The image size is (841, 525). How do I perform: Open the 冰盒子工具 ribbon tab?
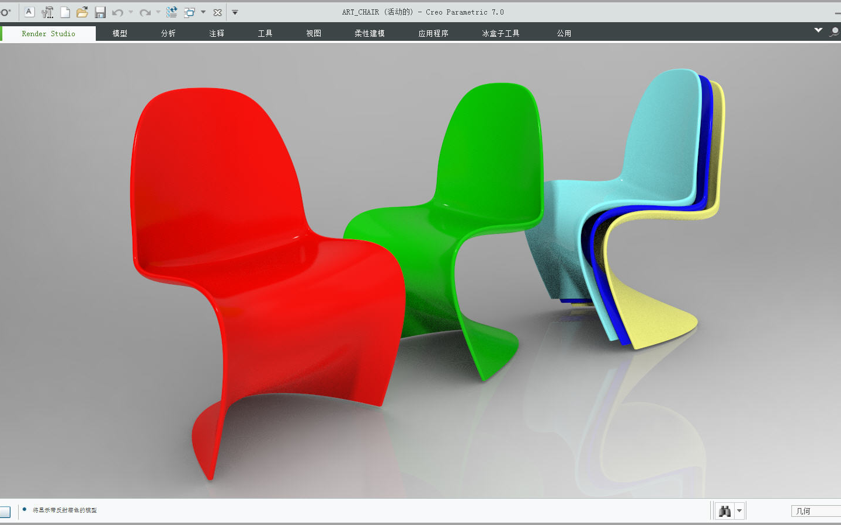501,34
